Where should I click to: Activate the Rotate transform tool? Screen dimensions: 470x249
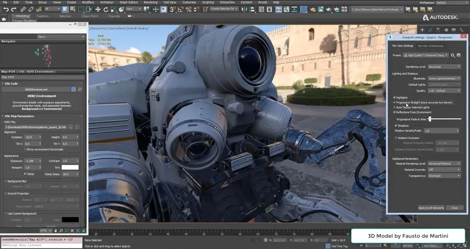106,9
